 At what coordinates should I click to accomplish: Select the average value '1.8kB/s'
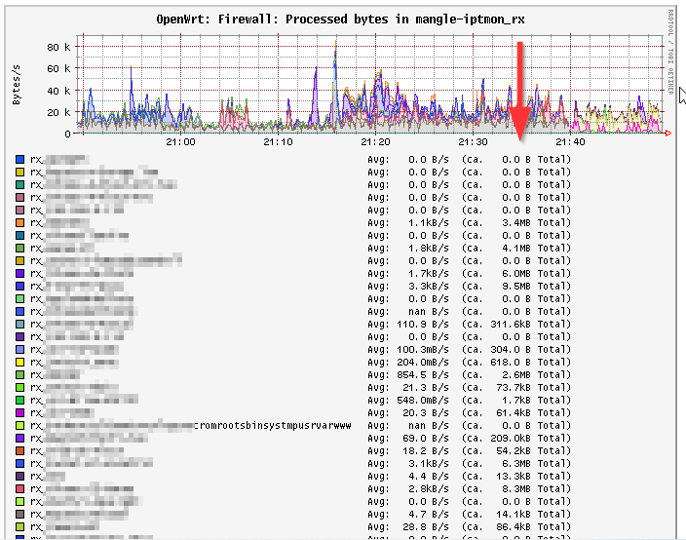point(429,249)
